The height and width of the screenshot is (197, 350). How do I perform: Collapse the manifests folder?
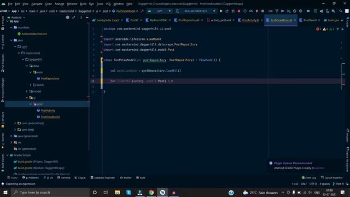11,27
